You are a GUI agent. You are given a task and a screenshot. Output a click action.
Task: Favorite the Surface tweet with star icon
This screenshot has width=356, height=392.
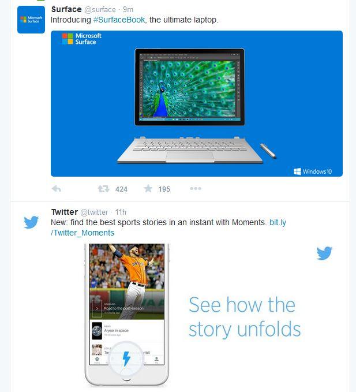(x=148, y=189)
